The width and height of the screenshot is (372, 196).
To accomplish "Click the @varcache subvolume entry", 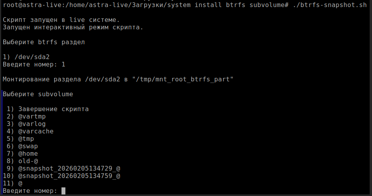I will pos(36,131).
